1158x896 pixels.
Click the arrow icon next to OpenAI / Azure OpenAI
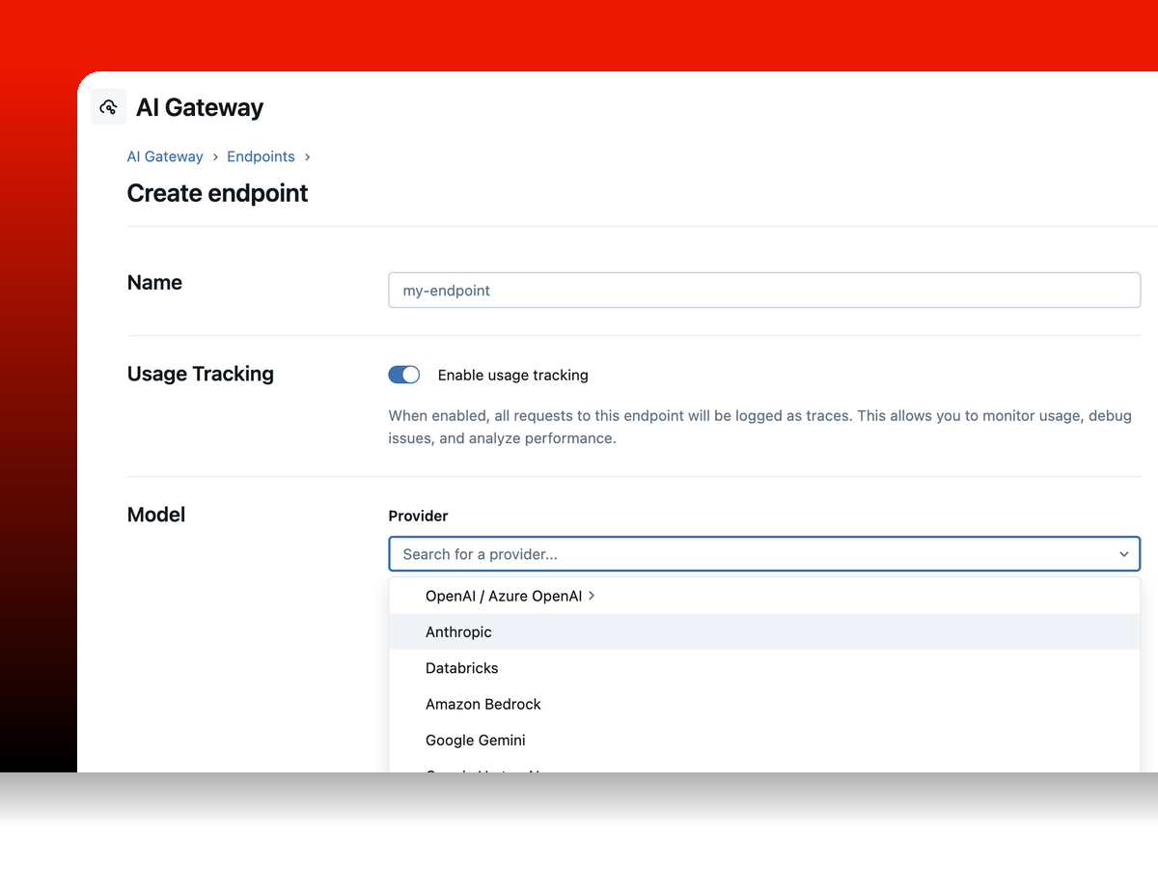593,596
